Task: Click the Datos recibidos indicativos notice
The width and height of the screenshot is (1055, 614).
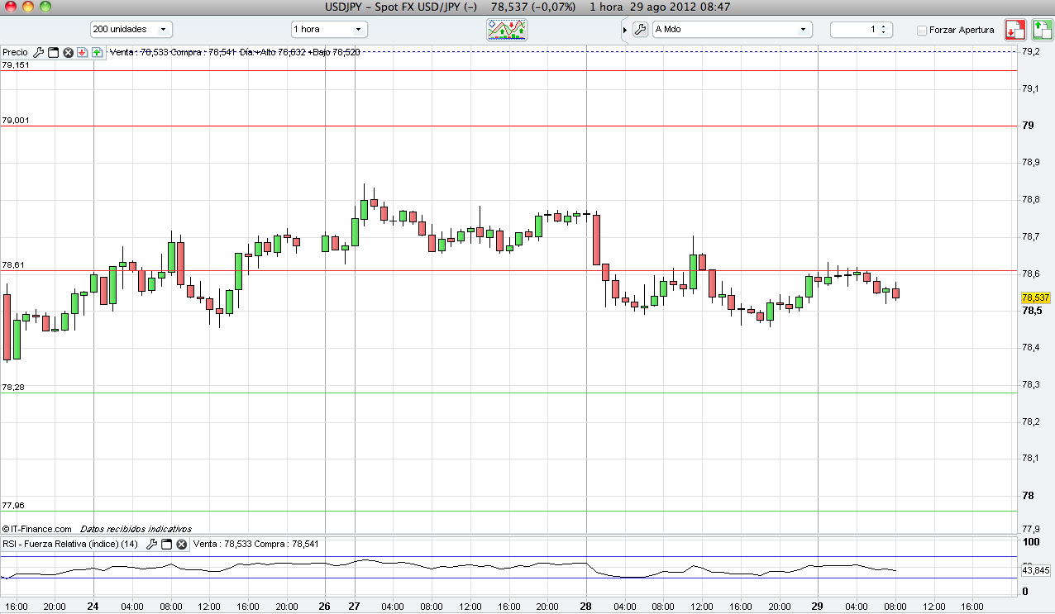Action: pyautogui.click(x=136, y=528)
